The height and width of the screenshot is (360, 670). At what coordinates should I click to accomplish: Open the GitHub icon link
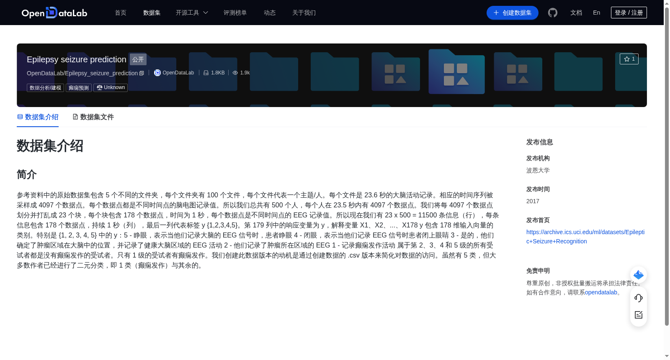(x=553, y=13)
